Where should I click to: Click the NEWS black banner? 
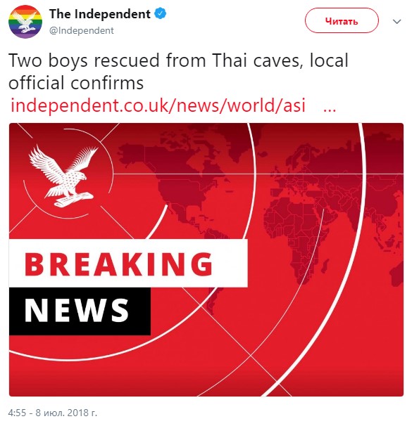(80, 311)
